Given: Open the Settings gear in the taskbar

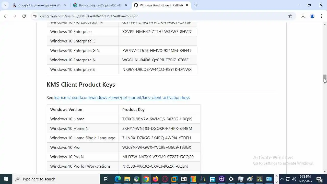Looking at the screenshot, I should (231, 179).
